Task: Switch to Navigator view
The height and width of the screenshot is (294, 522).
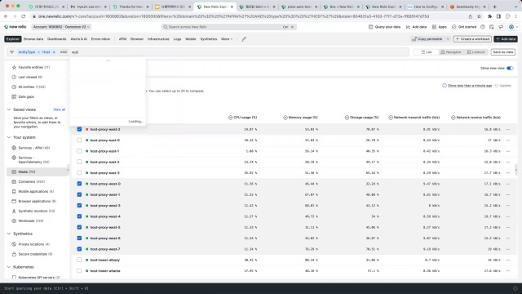Action: 451,52
